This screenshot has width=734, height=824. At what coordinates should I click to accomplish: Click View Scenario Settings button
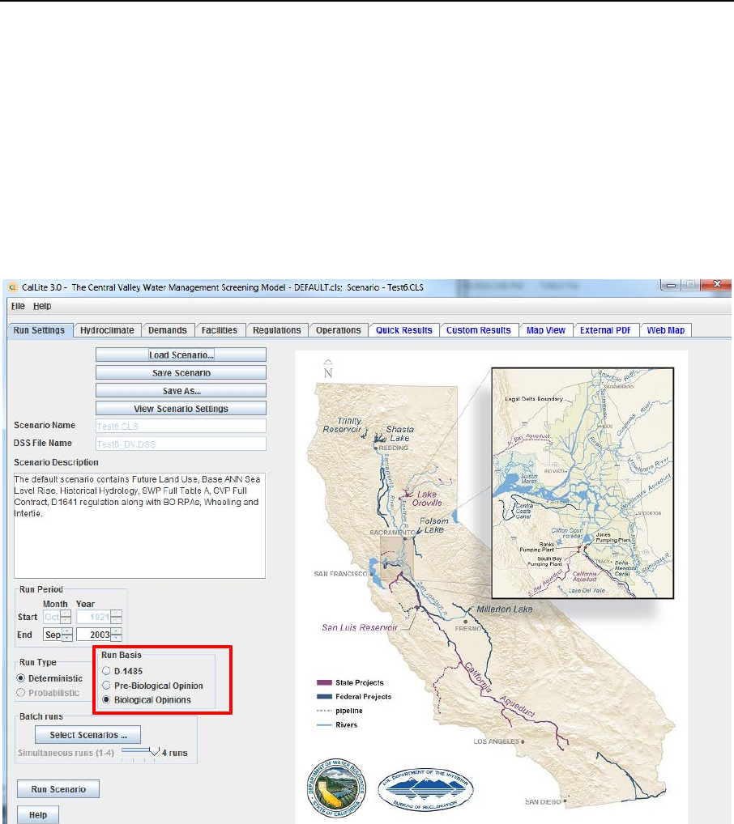point(181,408)
